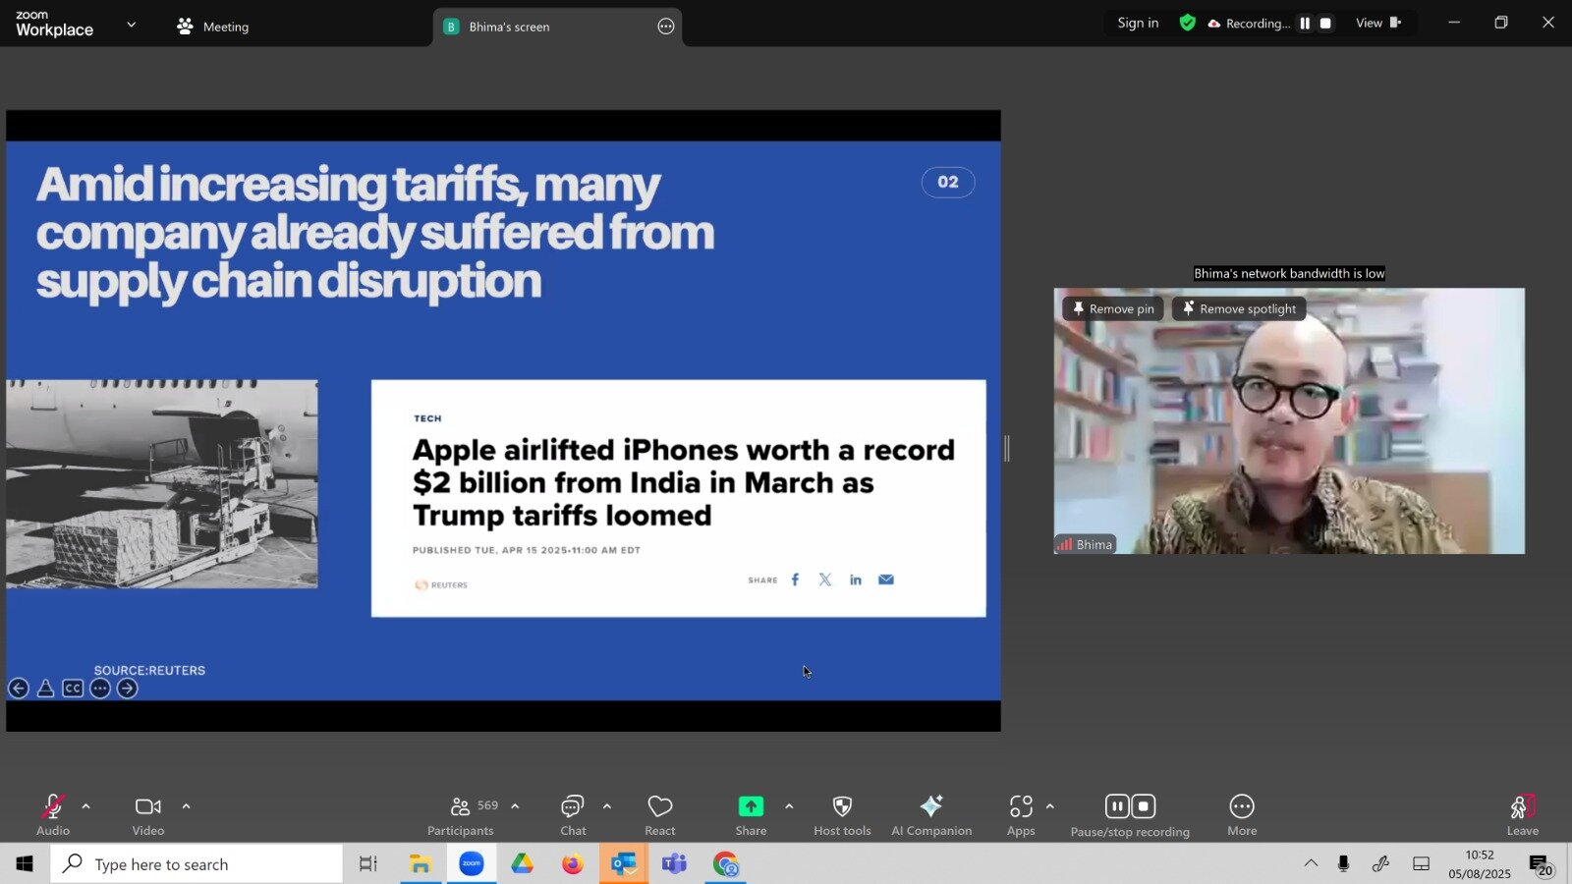Click the Apple airlifted iPhones headline
1572x884 pixels.
(684, 482)
